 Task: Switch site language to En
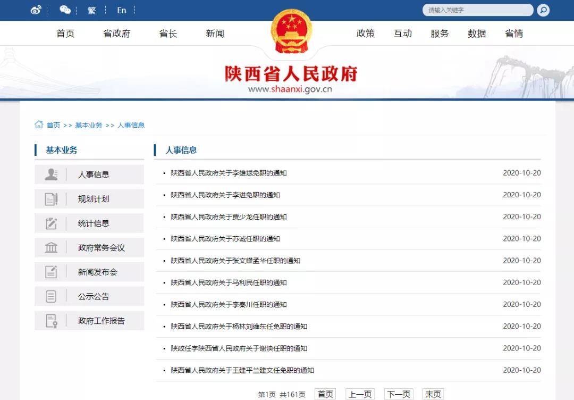coord(122,10)
